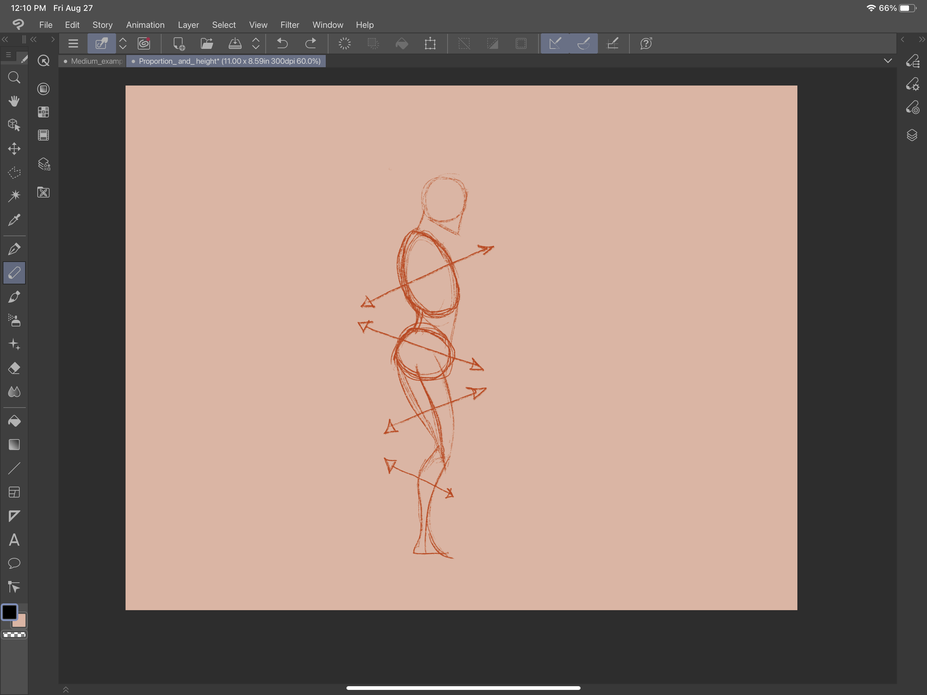Expand the canvas tab list chevron
Viewport: 927px width, 695px height.
click(x=888, y=61)
